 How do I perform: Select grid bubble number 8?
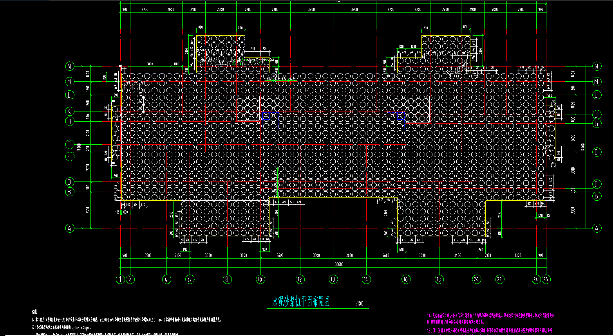(x=227, y=279)
